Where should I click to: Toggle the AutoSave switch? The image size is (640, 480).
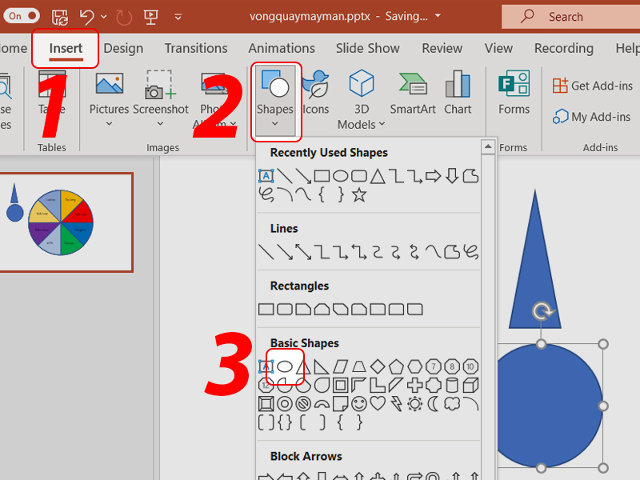pyautogui.click(x=22, y=15)
